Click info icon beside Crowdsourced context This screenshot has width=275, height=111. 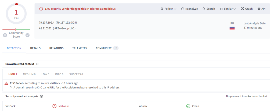pos(37,64)
